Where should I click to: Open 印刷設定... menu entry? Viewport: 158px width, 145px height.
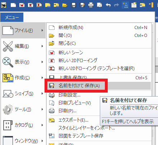tap(69, 95)
